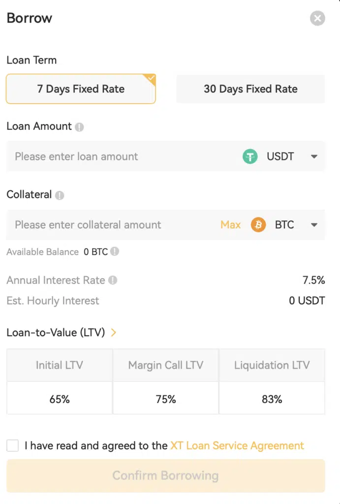This screenshot has height=504, width=340.
Task: Focus the loan amount input field
Action: [124, 157]
